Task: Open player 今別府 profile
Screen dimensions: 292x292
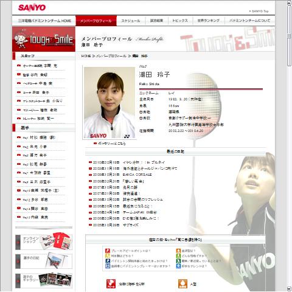Action: pos(36,173)
